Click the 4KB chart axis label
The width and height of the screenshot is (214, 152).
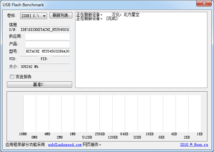tap(174, 134)
